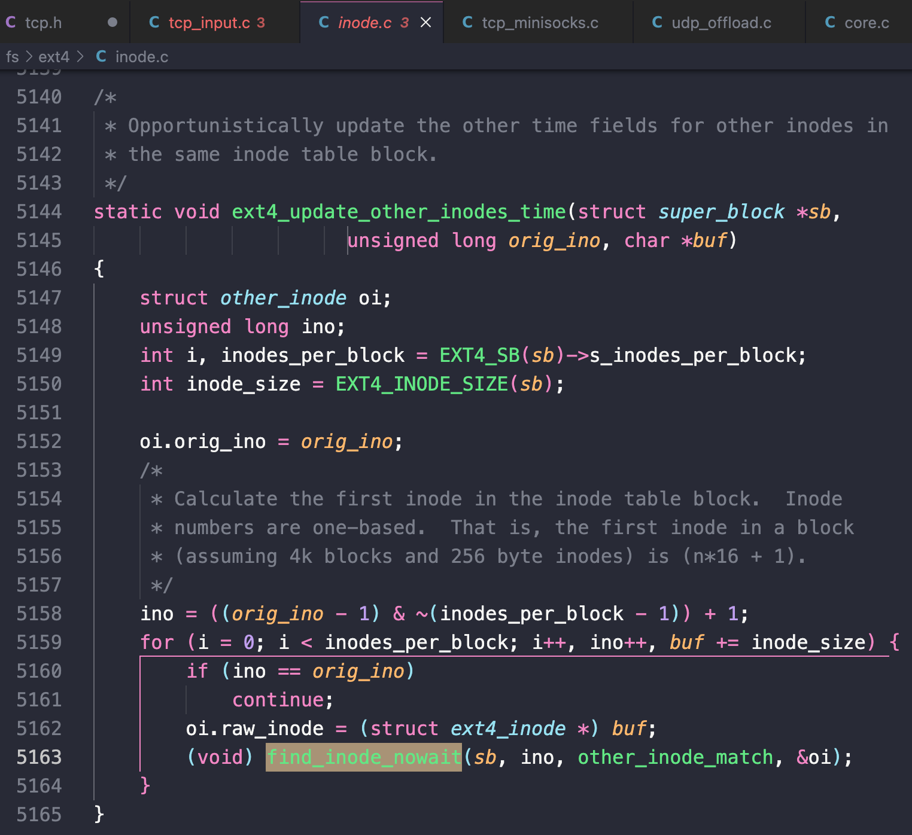Viewport: 912px width, 835px height.
Task: Open the inode.c breadcrumb item
Action: pos(142,57)
